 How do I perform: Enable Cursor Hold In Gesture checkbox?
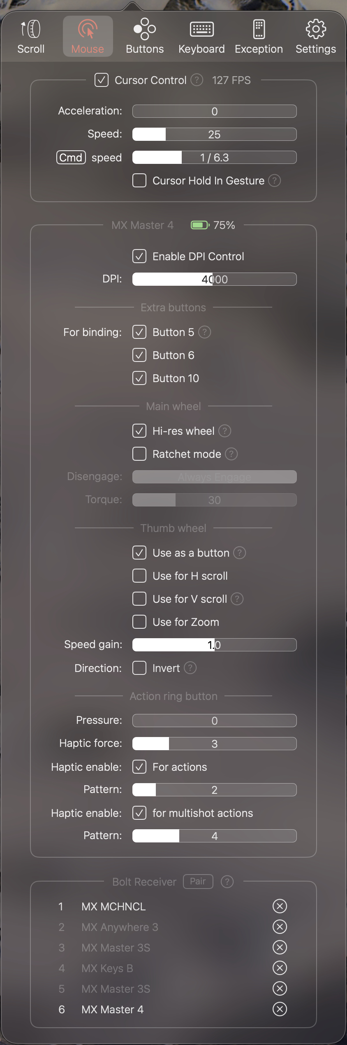[139, 180]
